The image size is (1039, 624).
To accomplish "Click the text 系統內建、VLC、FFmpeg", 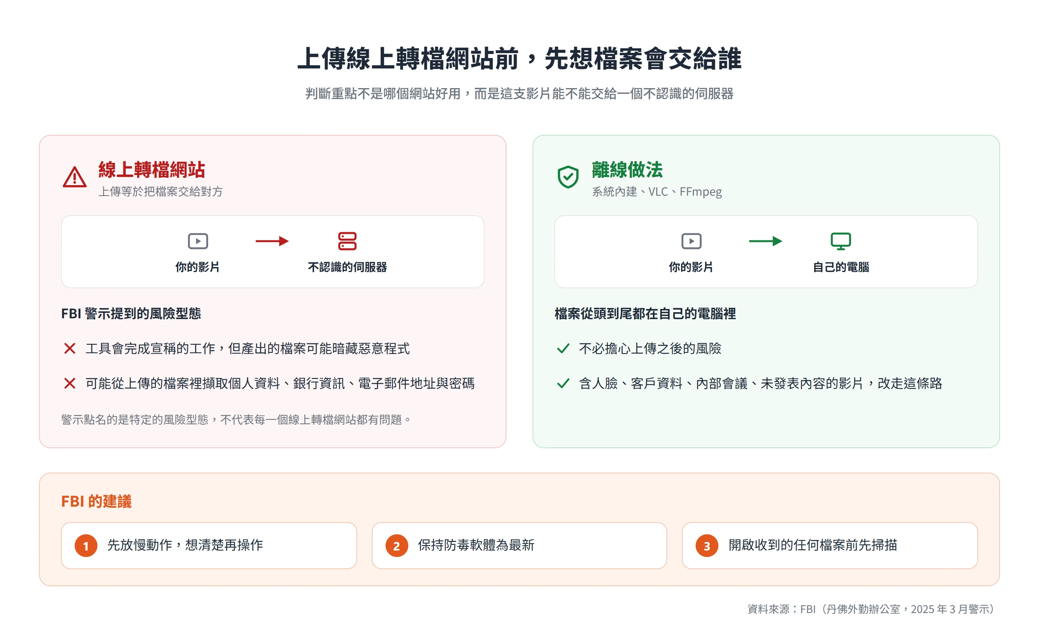I will pos(657,191).
